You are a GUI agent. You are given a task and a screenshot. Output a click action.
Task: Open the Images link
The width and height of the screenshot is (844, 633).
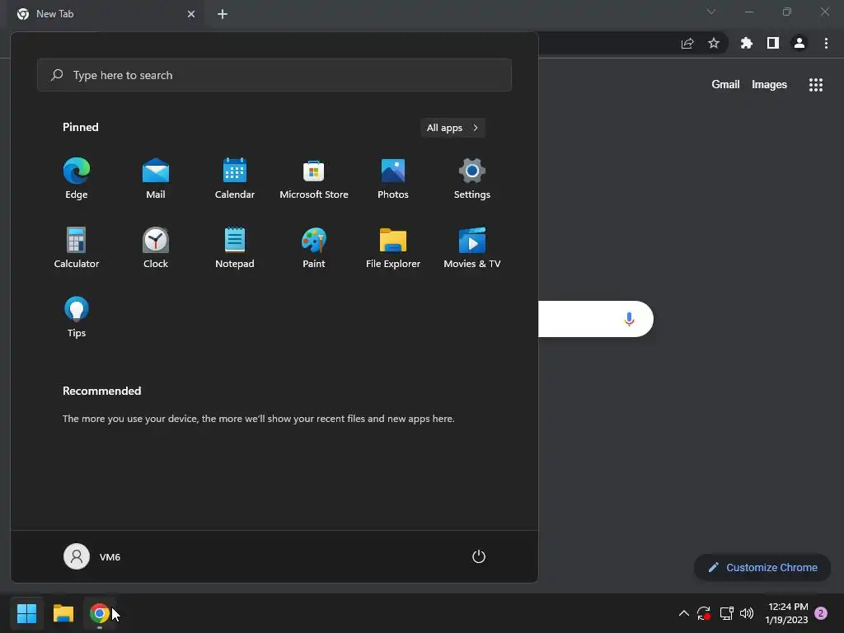click(x=769, y=85)
